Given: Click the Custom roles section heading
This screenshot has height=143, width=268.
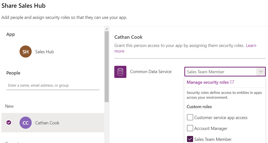Looking at the screenshot, I should point(199,107).
